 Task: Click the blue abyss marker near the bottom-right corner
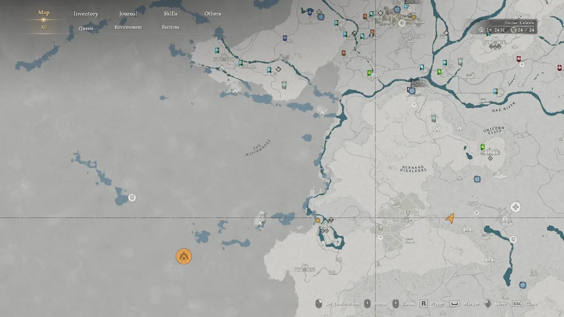523,285
